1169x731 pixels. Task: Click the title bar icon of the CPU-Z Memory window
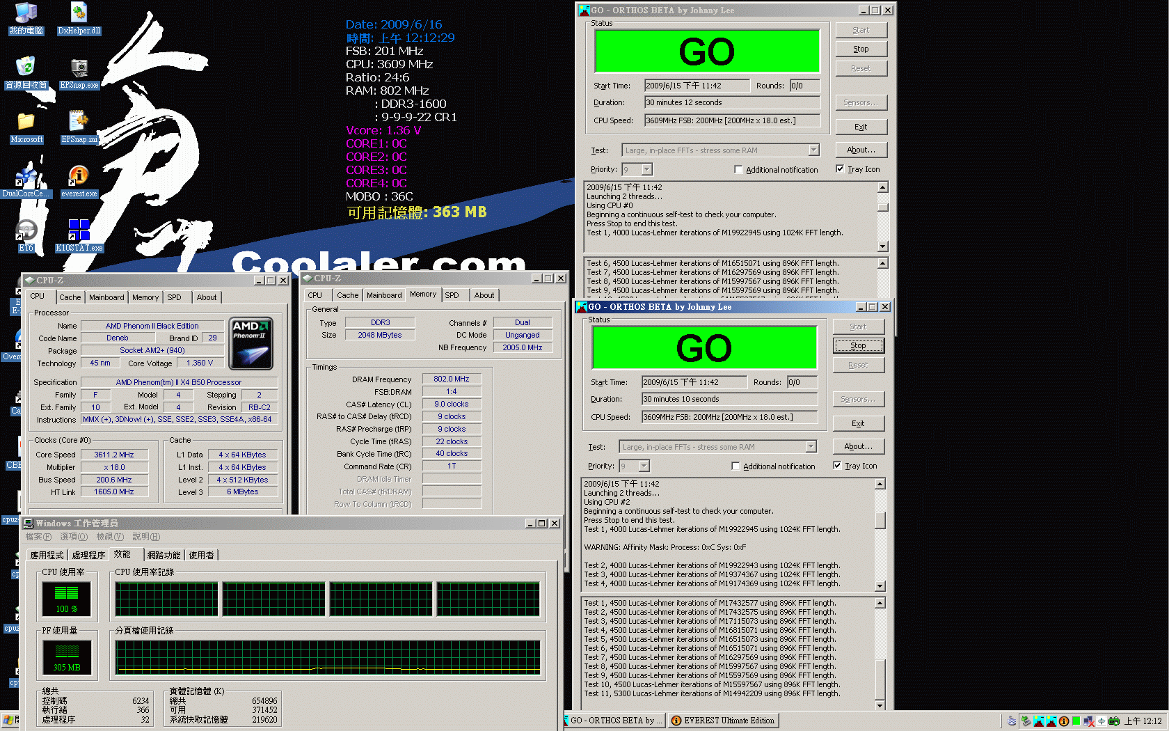pos(308,278)
